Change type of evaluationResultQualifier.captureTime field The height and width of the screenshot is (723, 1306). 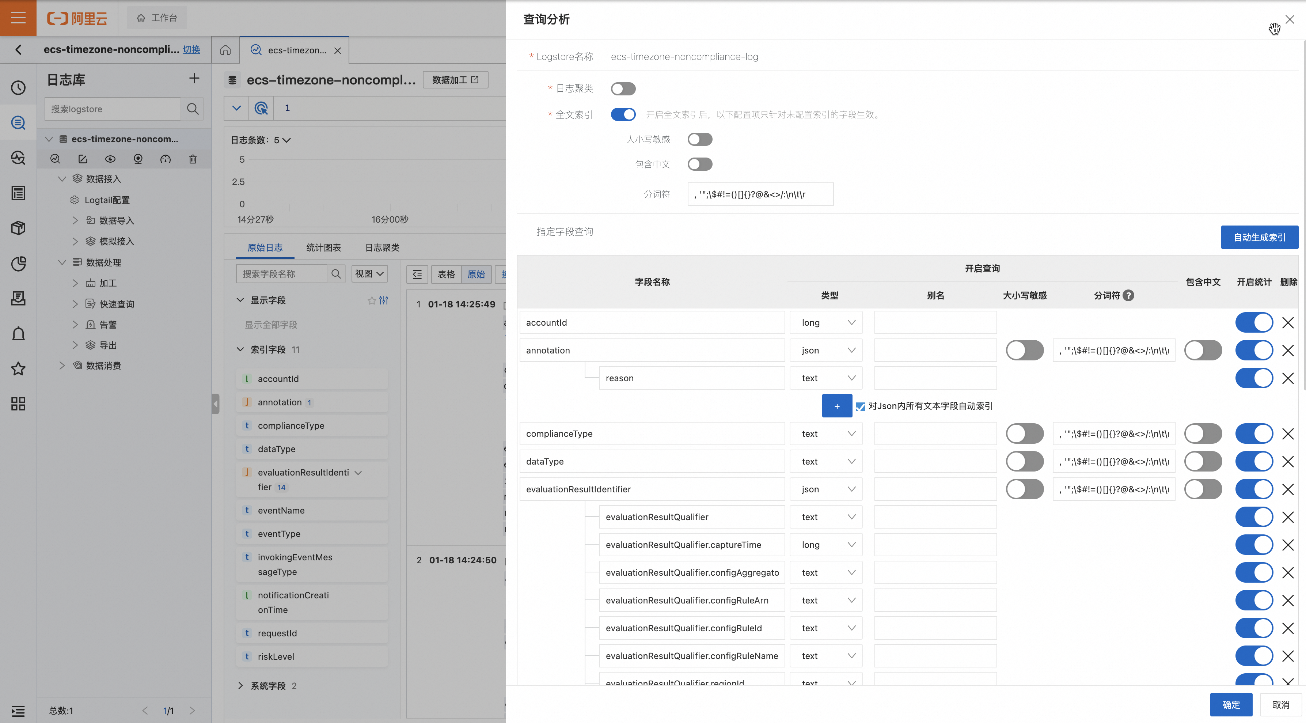point(826,545)
